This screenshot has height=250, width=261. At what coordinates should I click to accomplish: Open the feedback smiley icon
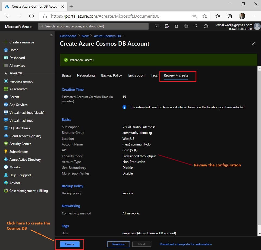(206, 26)
